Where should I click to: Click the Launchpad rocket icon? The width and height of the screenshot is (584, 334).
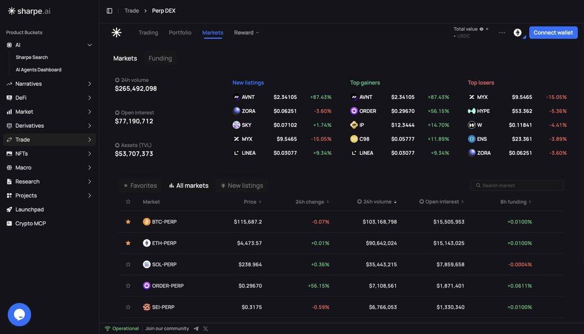tap(9, 210)
